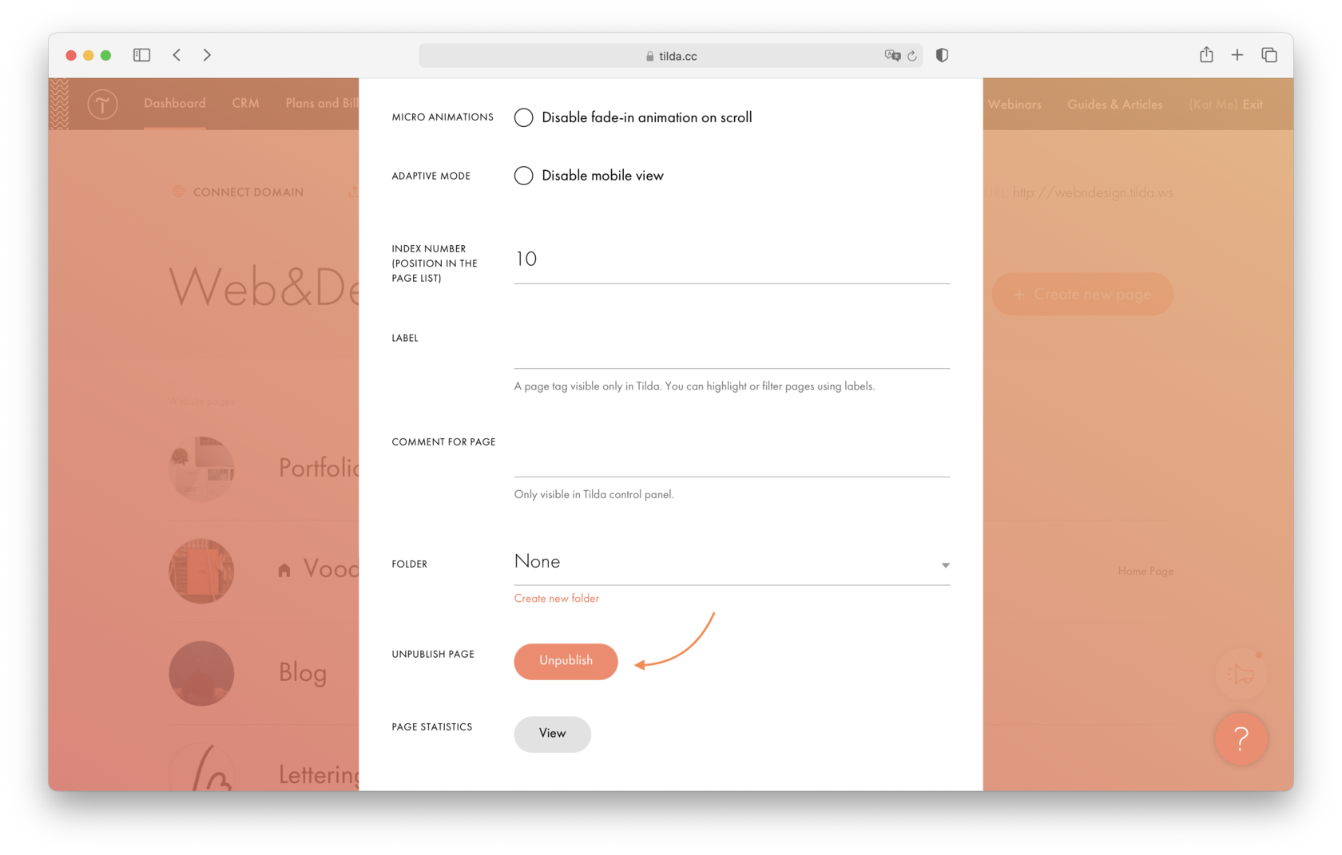
Task: Open the Webinars menu item
Action: tap(1014, 104)
